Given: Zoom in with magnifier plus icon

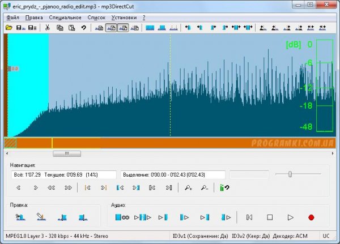Looking at the screenshot, I should [188, 187].
